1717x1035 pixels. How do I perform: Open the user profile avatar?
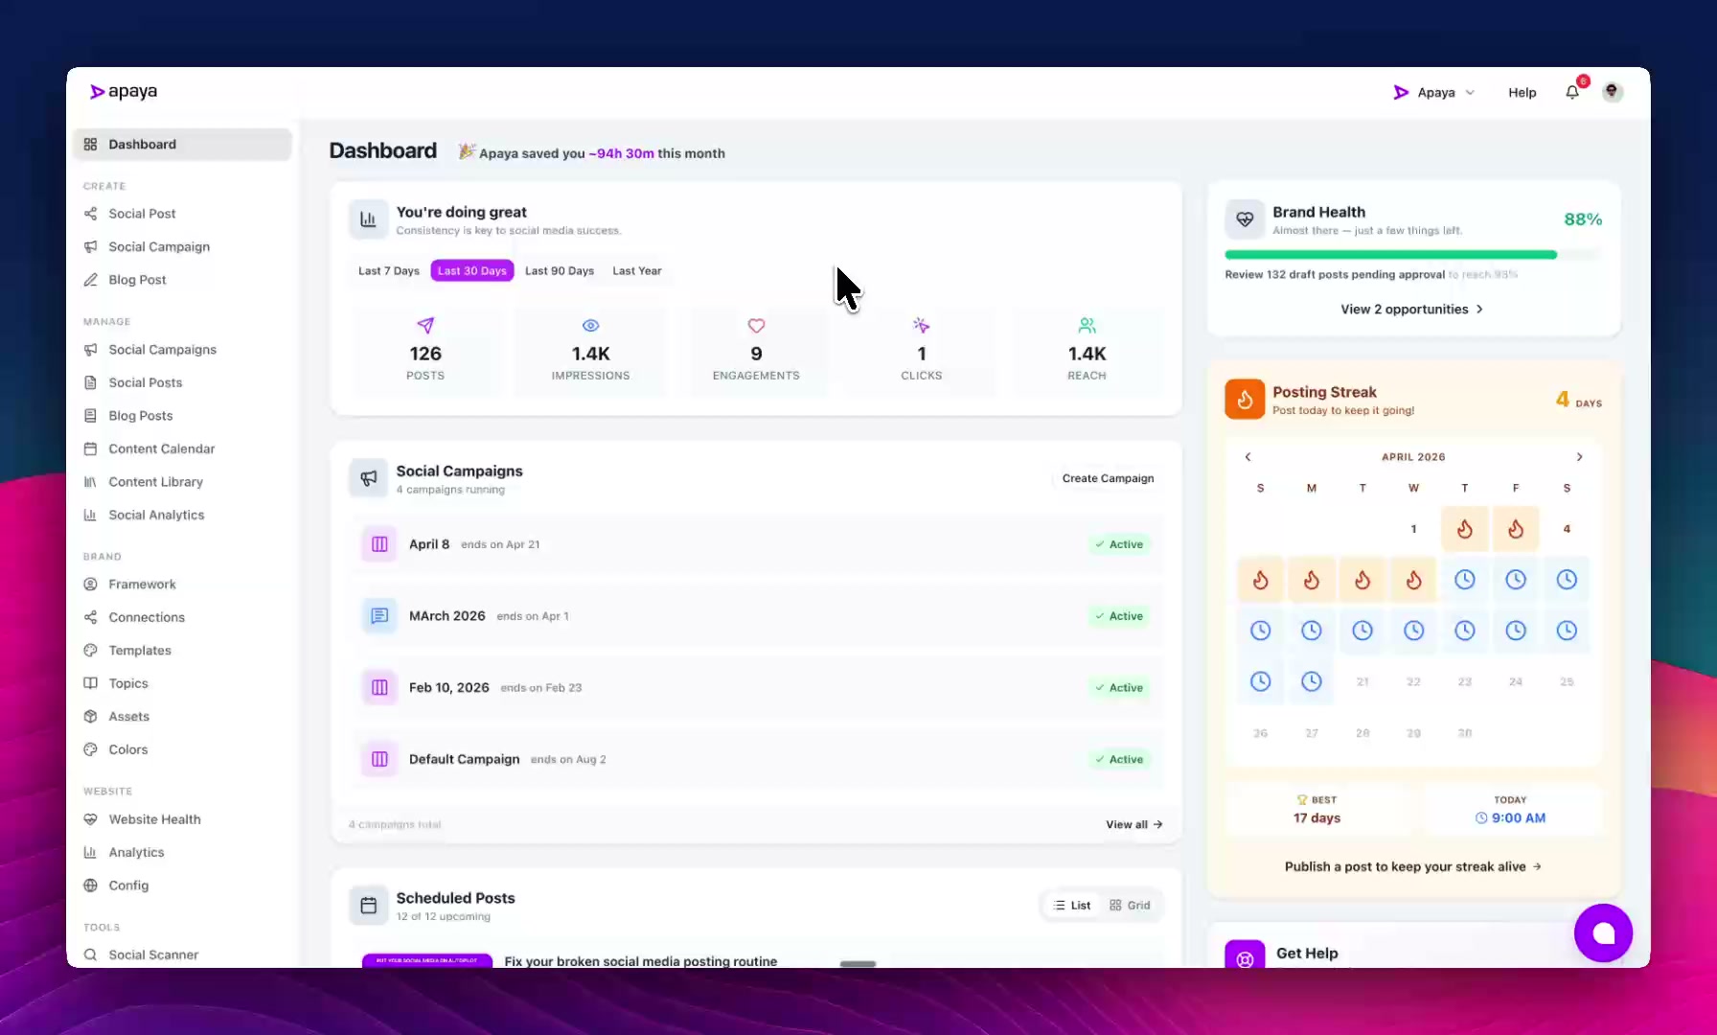(x=1613, y=92)
